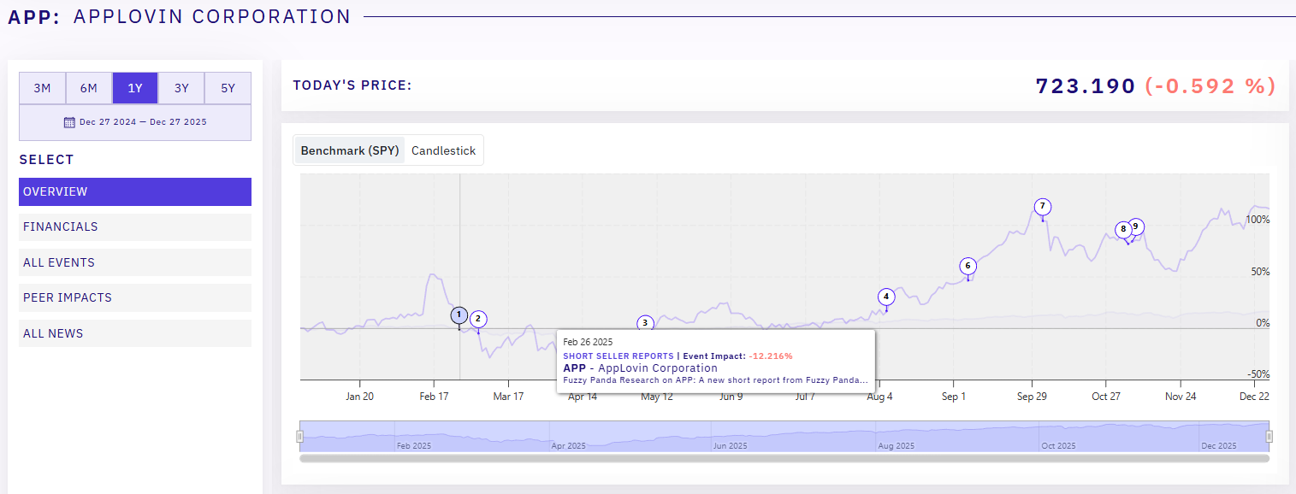The height and width of the screenshot is (494, 1296).
Task: Click event marker 7 on chart
Action: pos(1042,207)
